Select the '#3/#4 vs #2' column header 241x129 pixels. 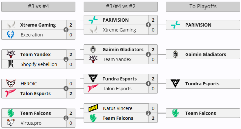pyautogui.click(x=120, y=7)
